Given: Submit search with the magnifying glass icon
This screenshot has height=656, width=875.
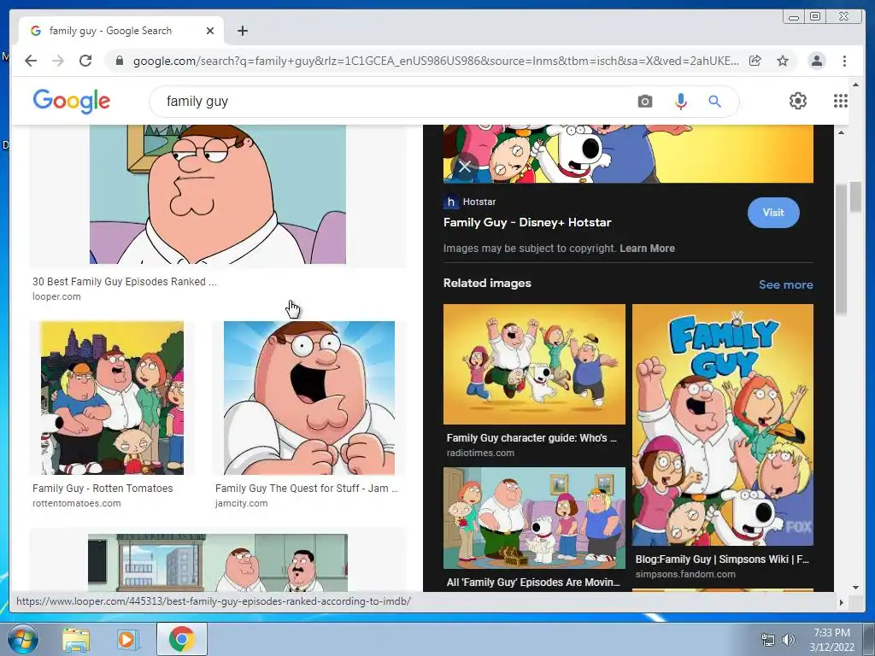Looking at the screenshot, I should click(714, 101).
